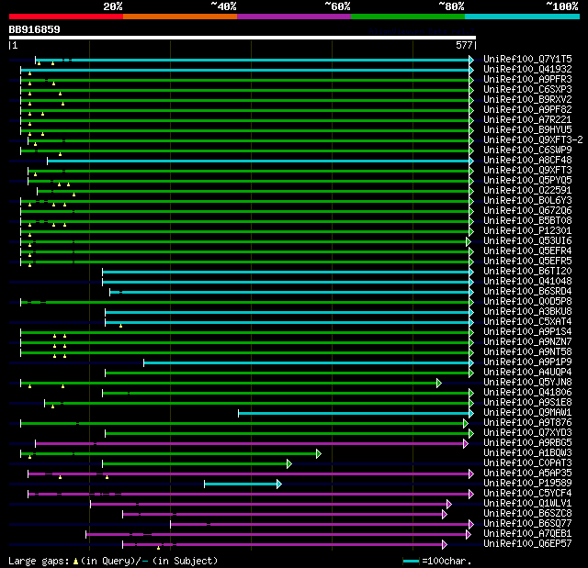Click the UniRef100_B5BT08 entry
Viewport: 588px width, 568px height.
527,221
